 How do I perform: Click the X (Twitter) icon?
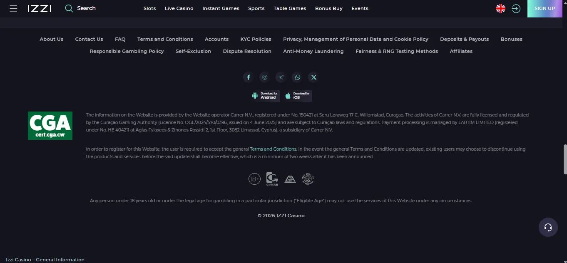click(313, 77)
